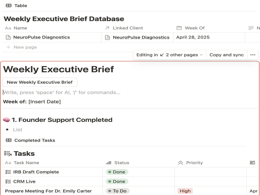Click the date column icon at right
260x195 pixels.
(x=252, y=162)
